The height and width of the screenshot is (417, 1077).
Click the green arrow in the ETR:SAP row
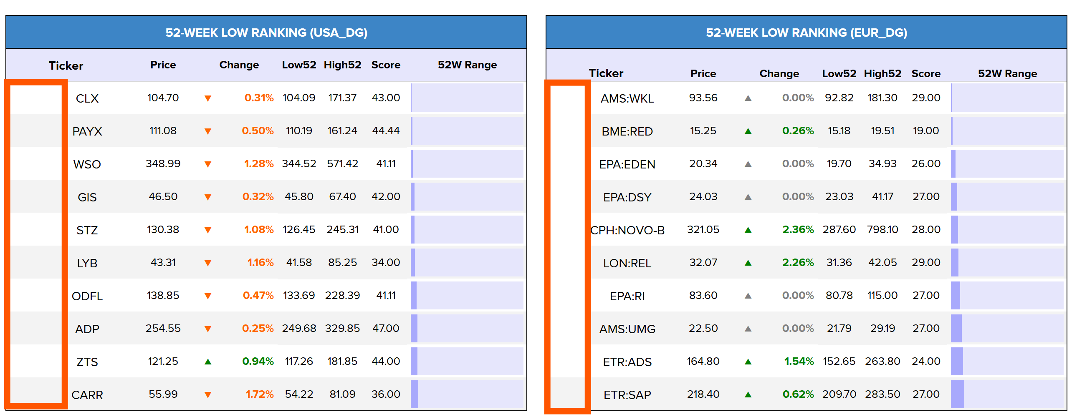[748, 395]
